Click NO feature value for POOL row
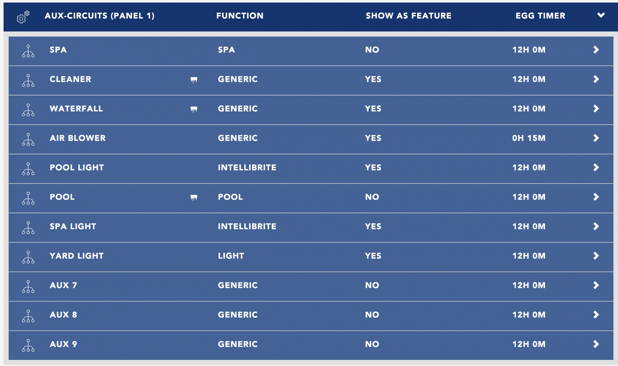Viewport: 618px width, 366px height. 372,197
